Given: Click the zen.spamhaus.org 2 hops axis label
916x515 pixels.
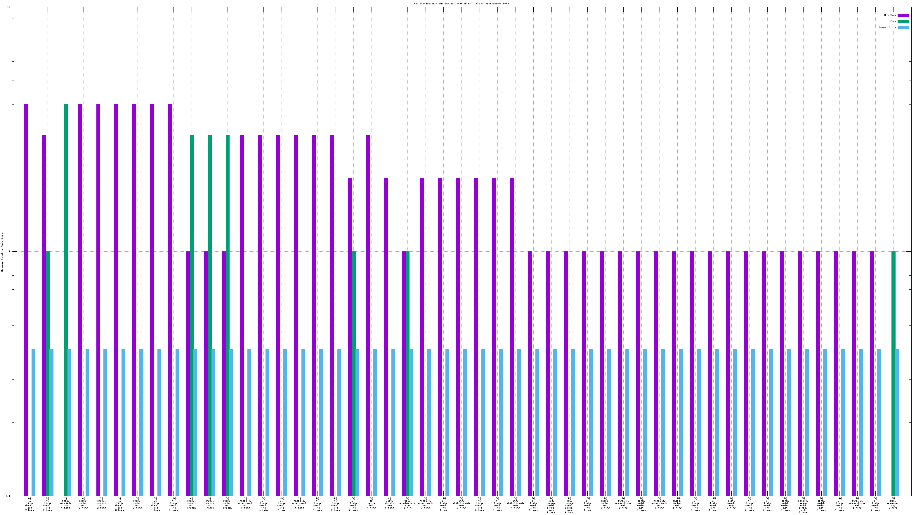Looking at the screenshot, I should 893,503.
